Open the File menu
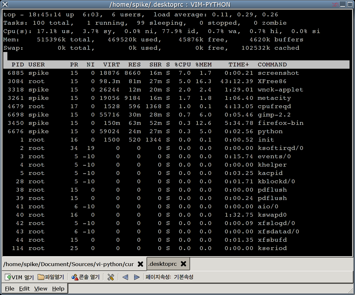Image resolution: width=355 pixels, height=295 pixels. coord(10,289)
